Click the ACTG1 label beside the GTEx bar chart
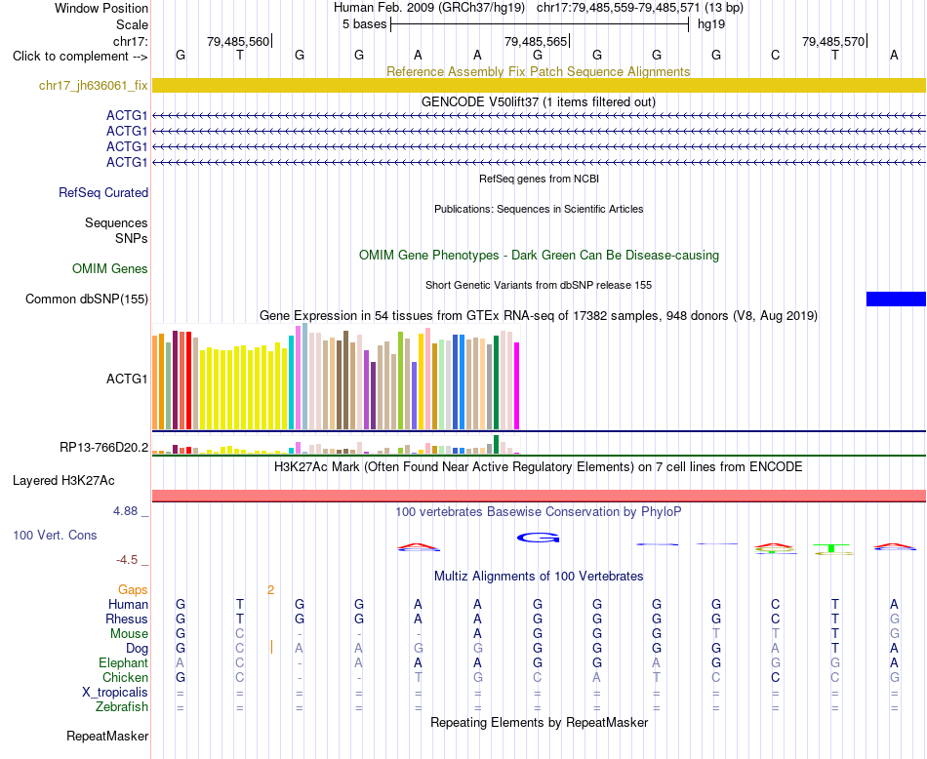Image resolution: width=927 pixels, height=759 pixels. pos(127,379)
